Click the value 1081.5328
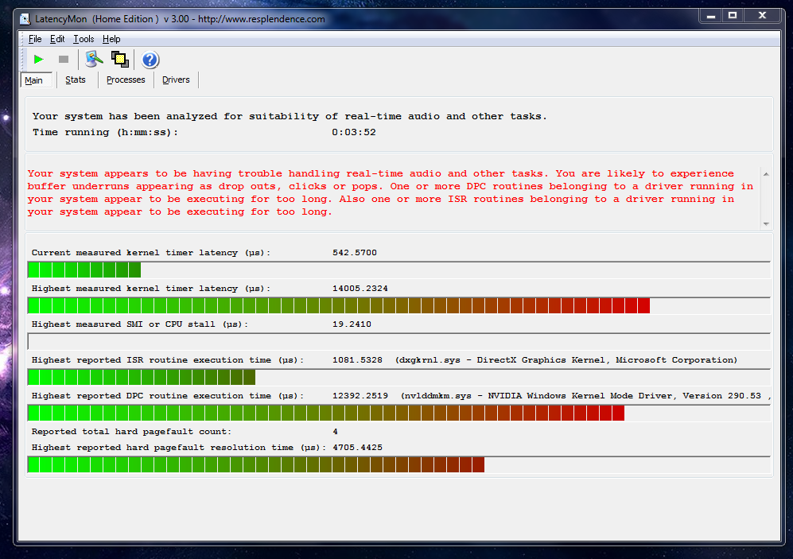Screen dimensions: 793x559 pos(357,360)
